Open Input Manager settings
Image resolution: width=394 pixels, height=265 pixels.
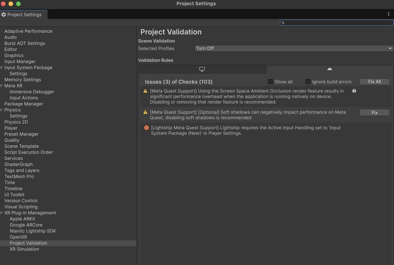[x=20, y=62]
